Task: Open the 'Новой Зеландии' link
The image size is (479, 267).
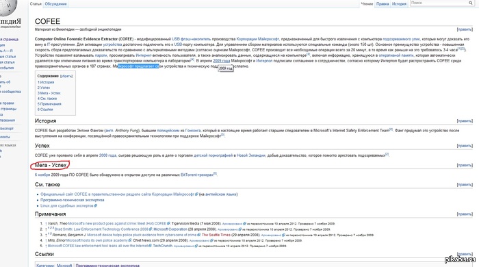Action: tap(251, 155)
